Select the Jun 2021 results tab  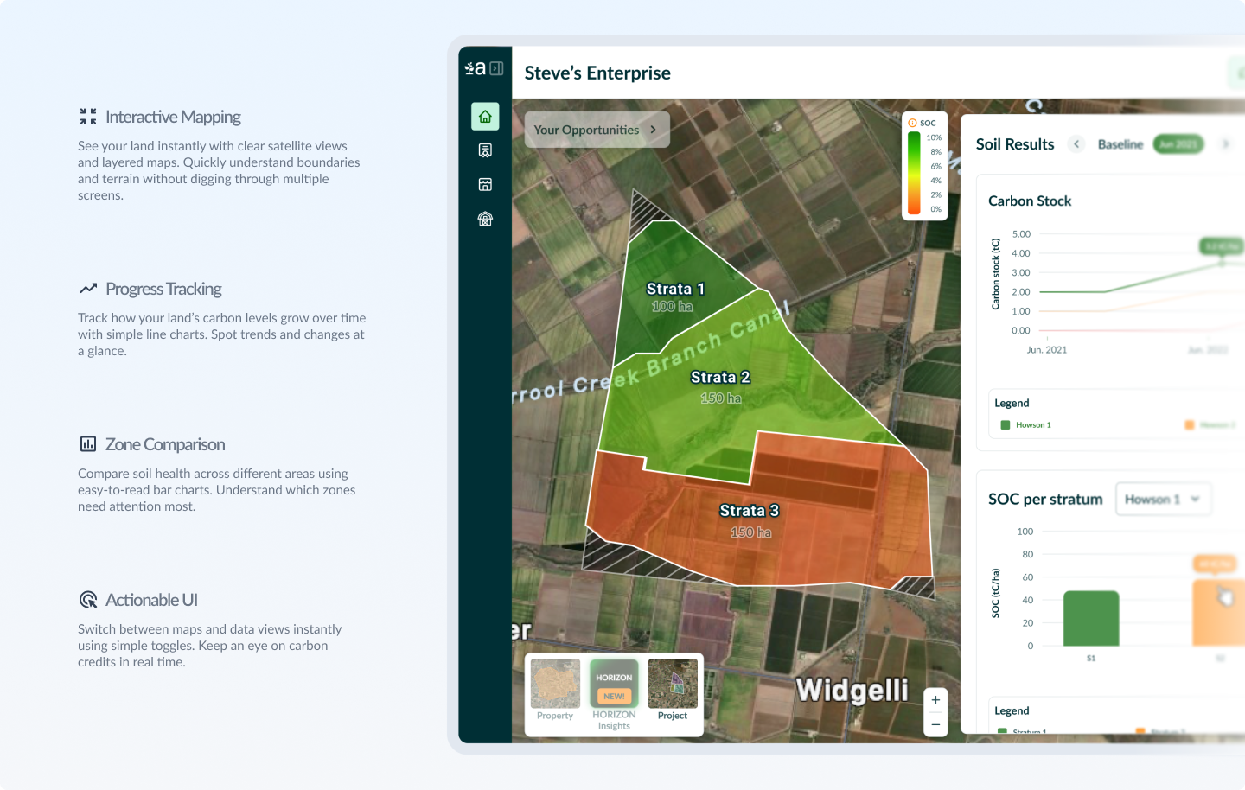(x=1178, y=144)
